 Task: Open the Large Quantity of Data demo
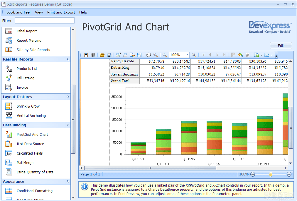coord(35,172)
